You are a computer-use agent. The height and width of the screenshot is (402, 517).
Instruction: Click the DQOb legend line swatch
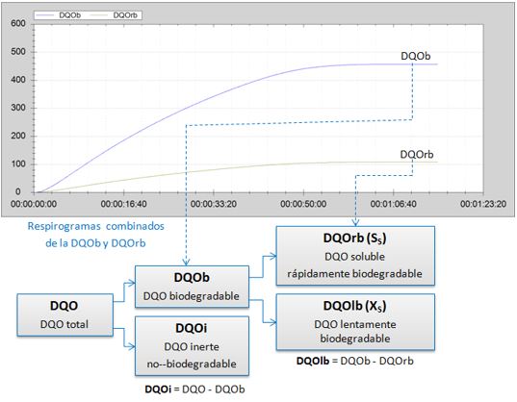(45, 15)
